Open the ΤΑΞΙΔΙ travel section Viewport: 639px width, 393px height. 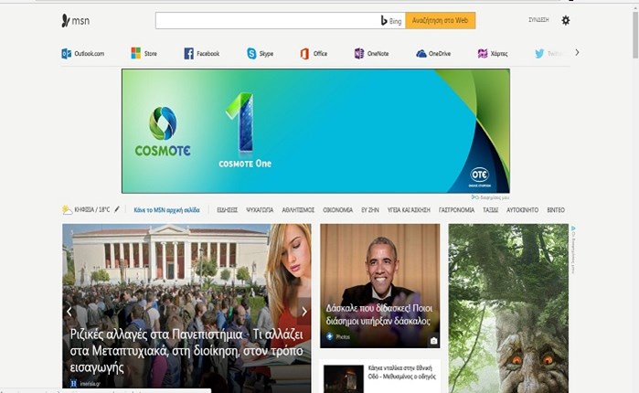coord(490,210)
